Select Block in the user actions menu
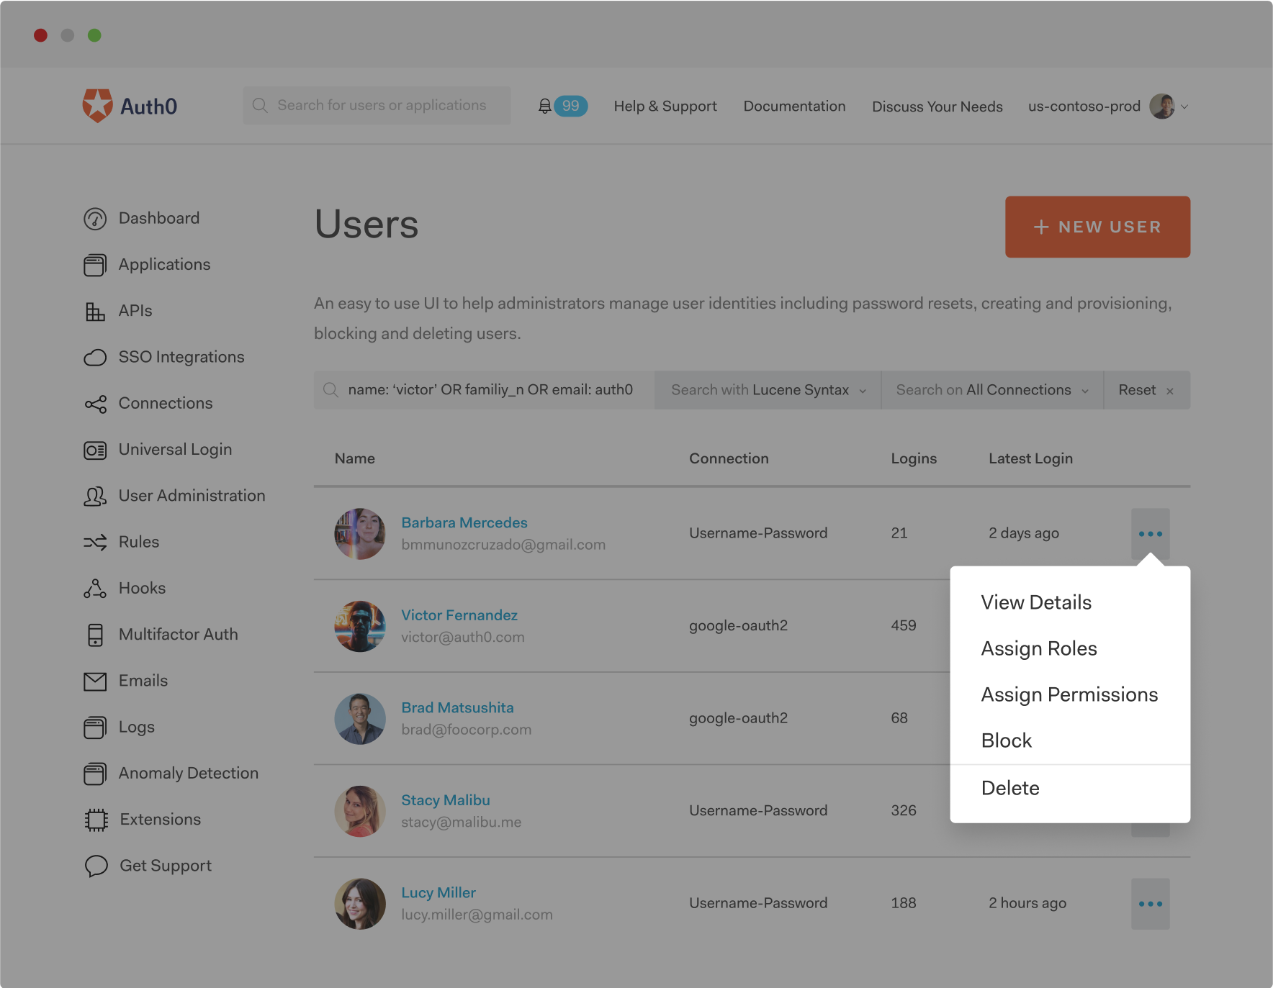Viewport: 1273px width, 988px height. (1006, 740)
